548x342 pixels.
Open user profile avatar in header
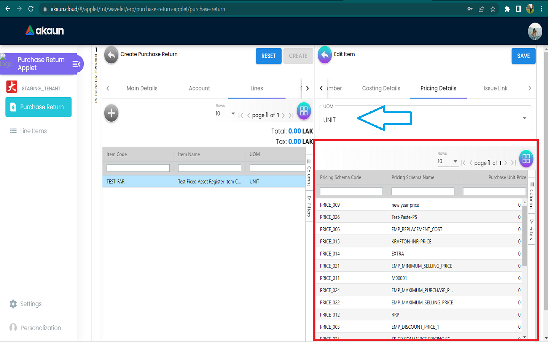coord(535,31)
